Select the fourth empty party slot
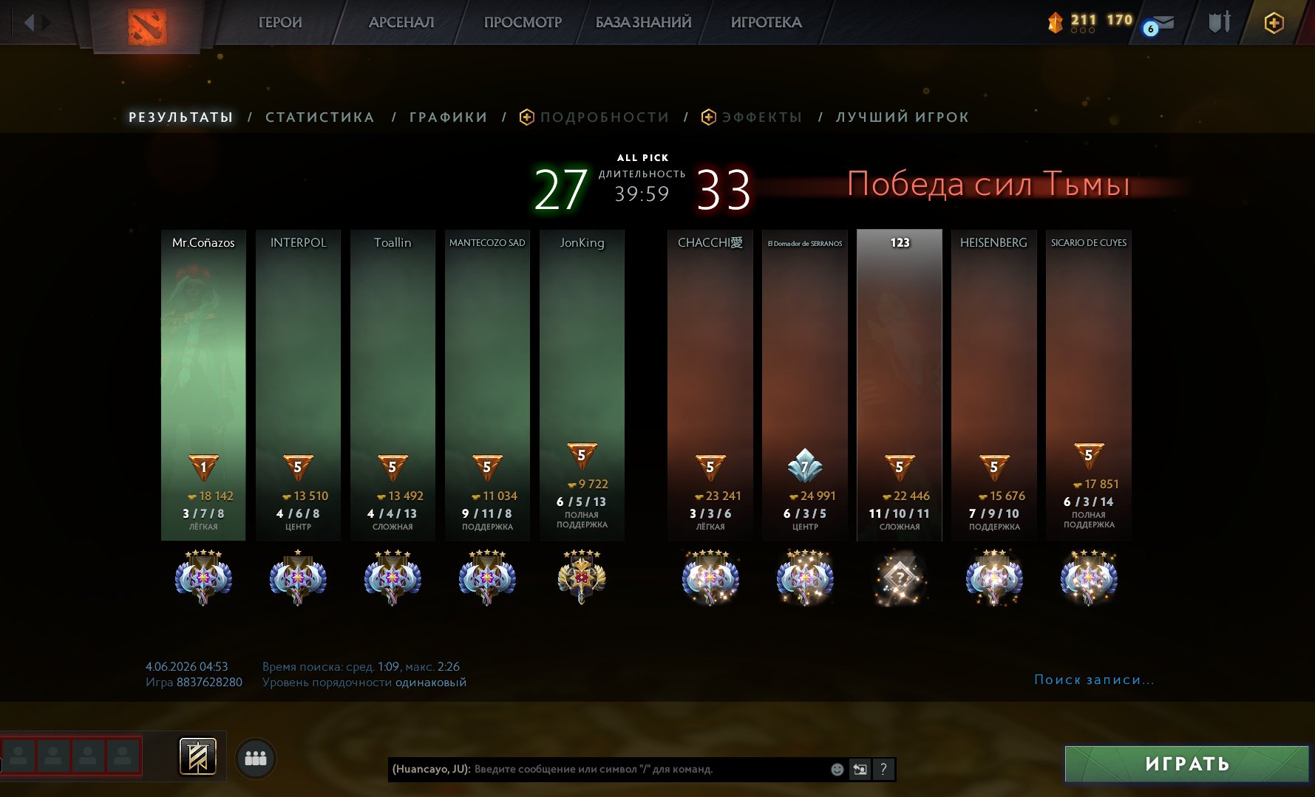Viewport: 1315px width, 797px height. click(123, 756)
